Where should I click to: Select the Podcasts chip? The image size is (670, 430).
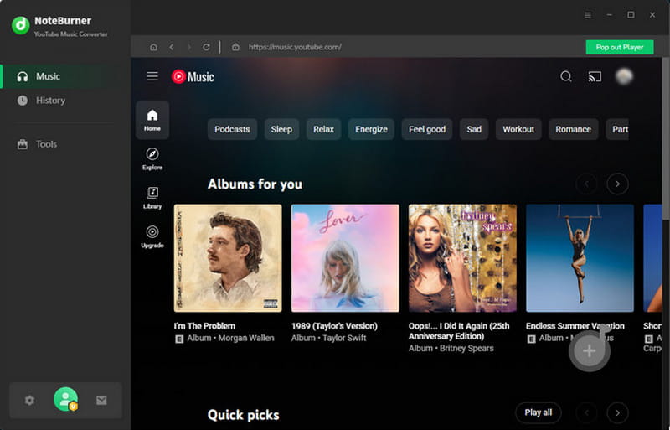coord(232,129)
